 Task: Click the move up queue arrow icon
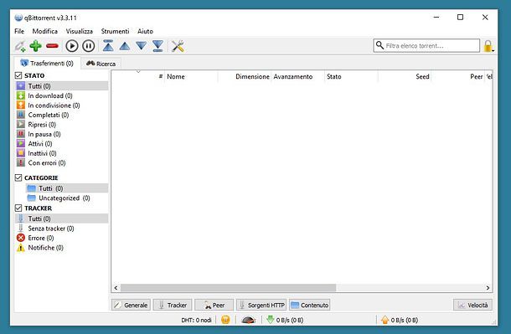[x=125, y=46]
